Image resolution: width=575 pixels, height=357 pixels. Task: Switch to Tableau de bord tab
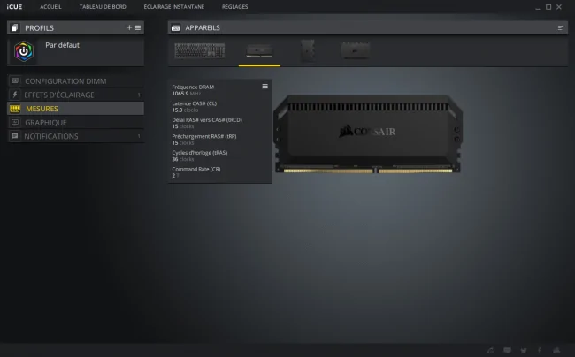pyautogui.click(x=103, y=6)
